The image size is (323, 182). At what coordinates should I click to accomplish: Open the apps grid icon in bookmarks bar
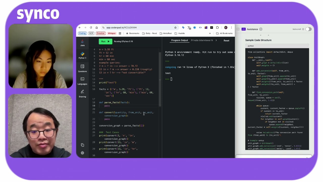click(120, 33)
